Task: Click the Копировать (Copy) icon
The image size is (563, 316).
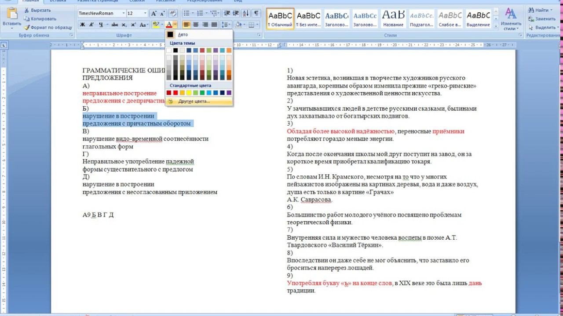Action: coord(27,19)
